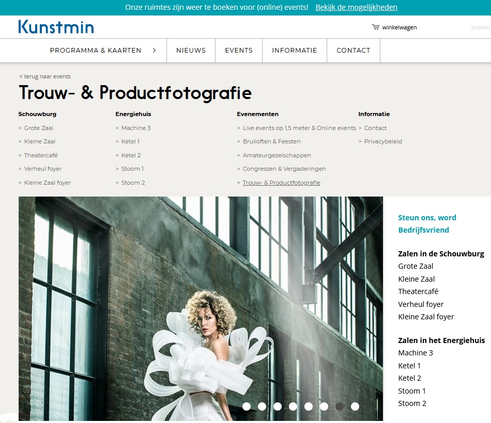Open Kleine Zaal foyer in the sidebar
Viewport: 491px width, 423px height.
click(x=426, y=317)
